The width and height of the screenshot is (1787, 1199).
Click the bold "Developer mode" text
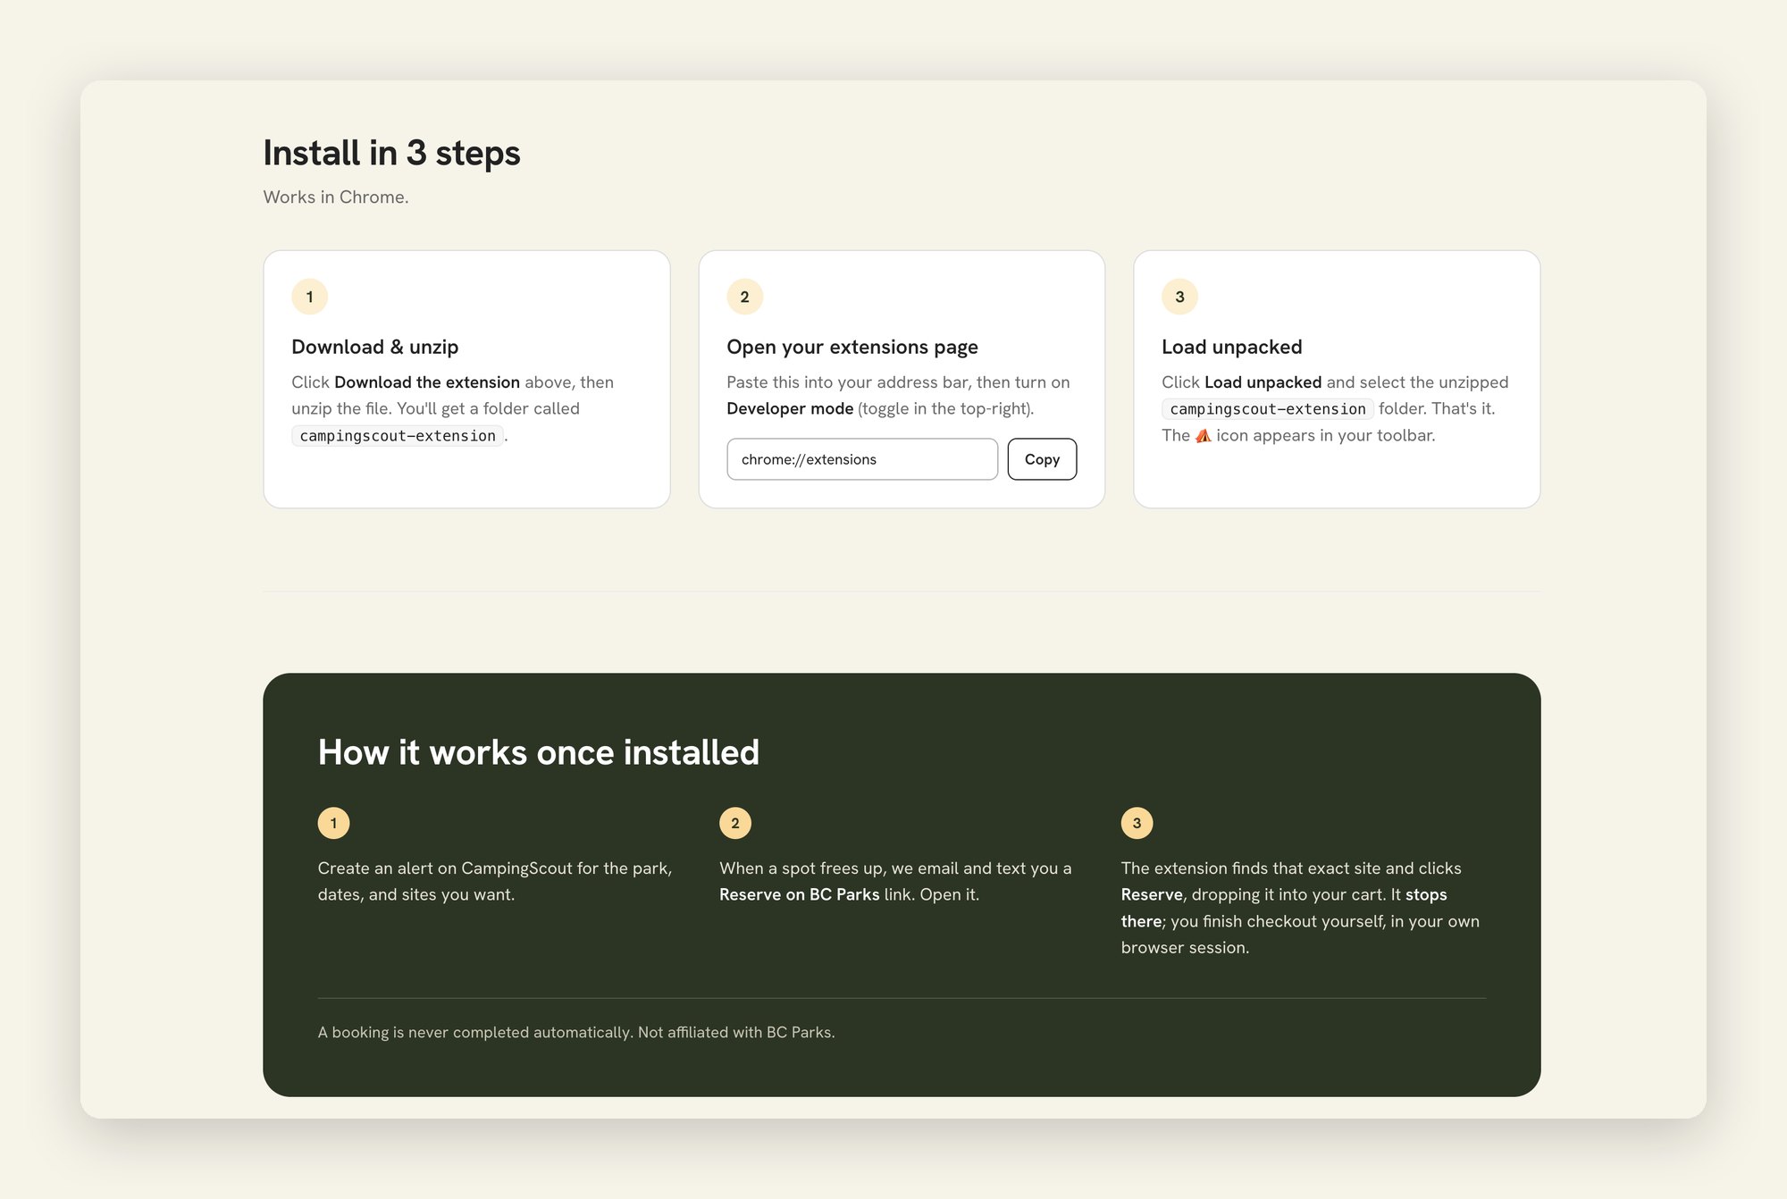click(790, 408)
